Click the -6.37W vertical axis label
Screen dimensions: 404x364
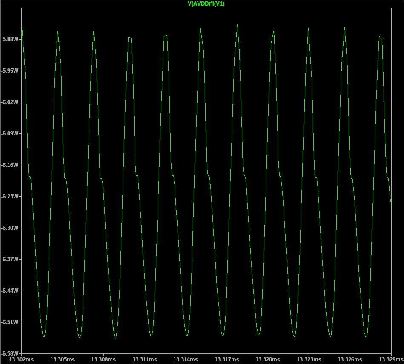click(10, 259)
